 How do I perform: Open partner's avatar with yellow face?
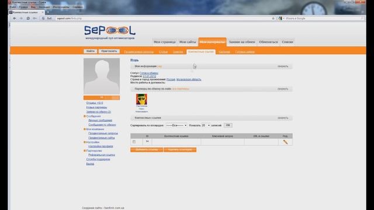click(x=141, y=99)
